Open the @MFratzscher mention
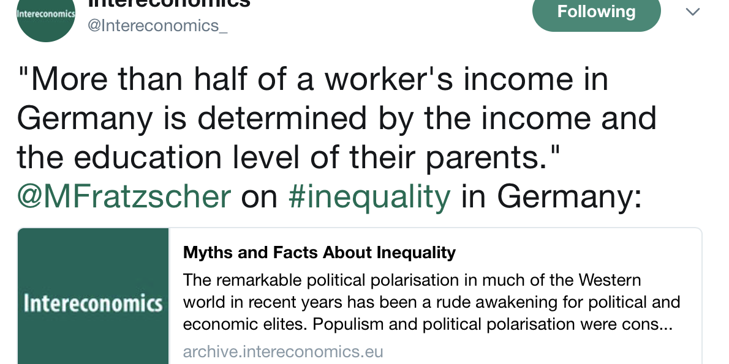Screen dimensions: 729x364 [124, 196]
